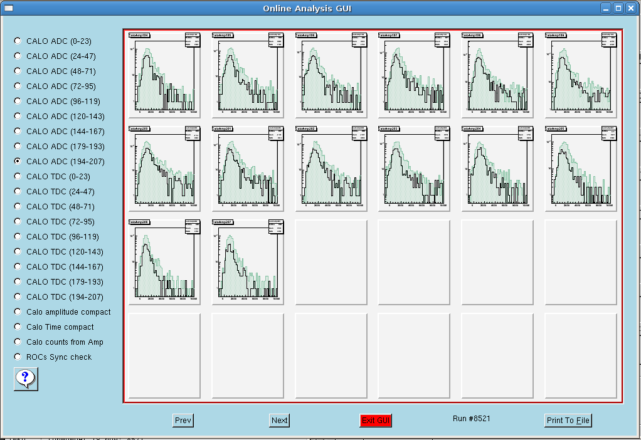Viewport: 641px width, 440px height.
Task: Choose CALO ADC (48-71) plots
Action: click(18, 71)
